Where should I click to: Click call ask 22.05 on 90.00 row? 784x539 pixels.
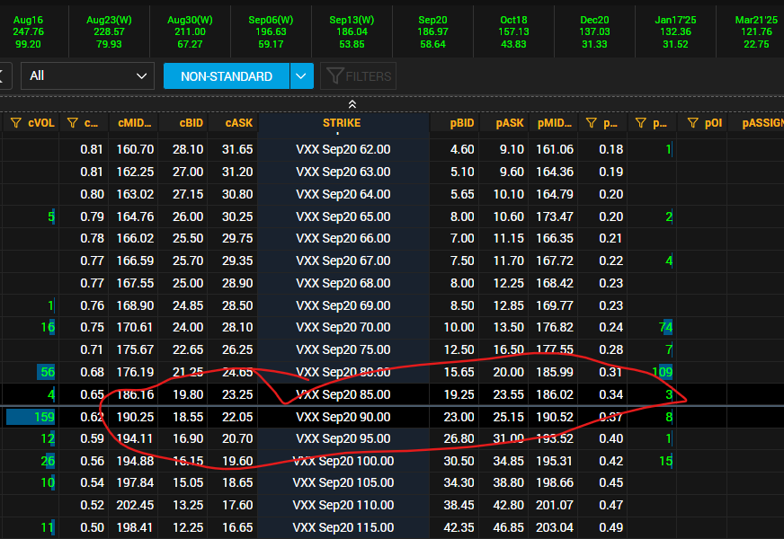(x=237, y=417)
